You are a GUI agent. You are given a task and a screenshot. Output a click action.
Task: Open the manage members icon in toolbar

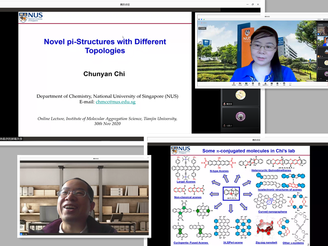click(265, 83)
